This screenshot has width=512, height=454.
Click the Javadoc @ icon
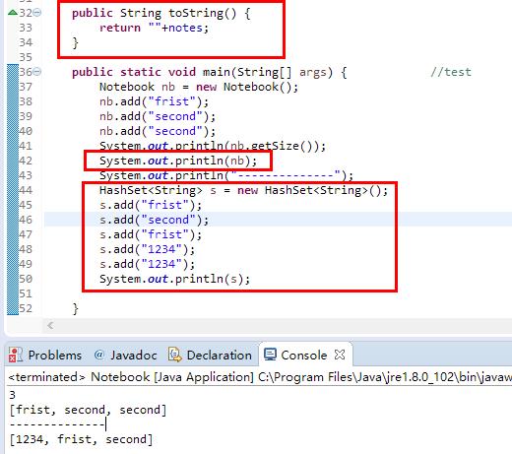[98, 355]
